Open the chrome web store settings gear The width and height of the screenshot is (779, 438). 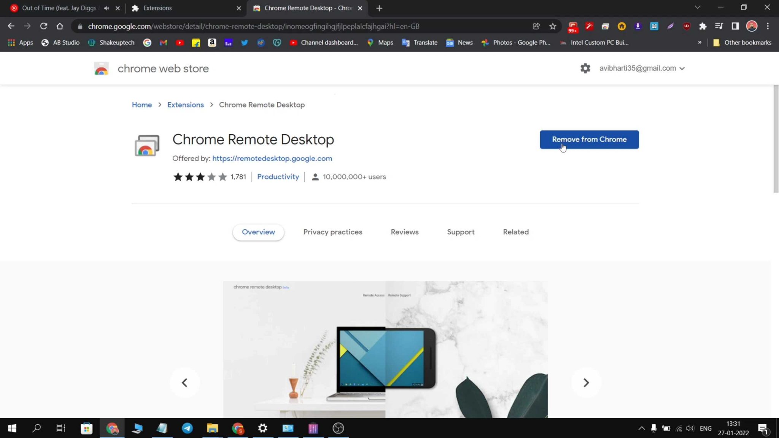point(585,68)
